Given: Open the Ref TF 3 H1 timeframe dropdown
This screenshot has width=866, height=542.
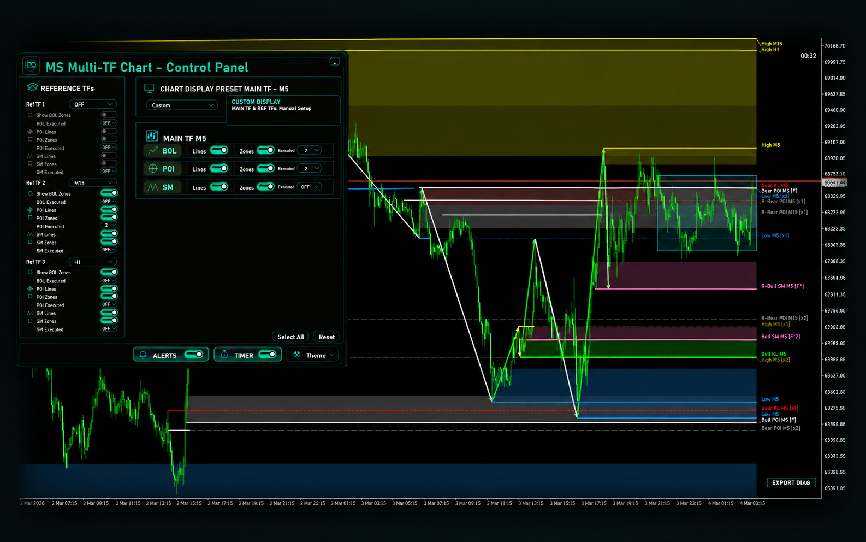Looking at the screenshot, I should click(x=93, y=262).
